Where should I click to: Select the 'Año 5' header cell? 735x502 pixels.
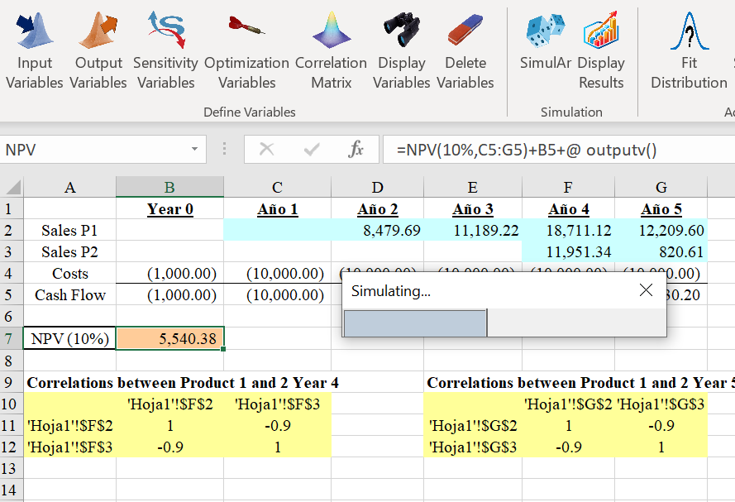[x=661, y=208]
